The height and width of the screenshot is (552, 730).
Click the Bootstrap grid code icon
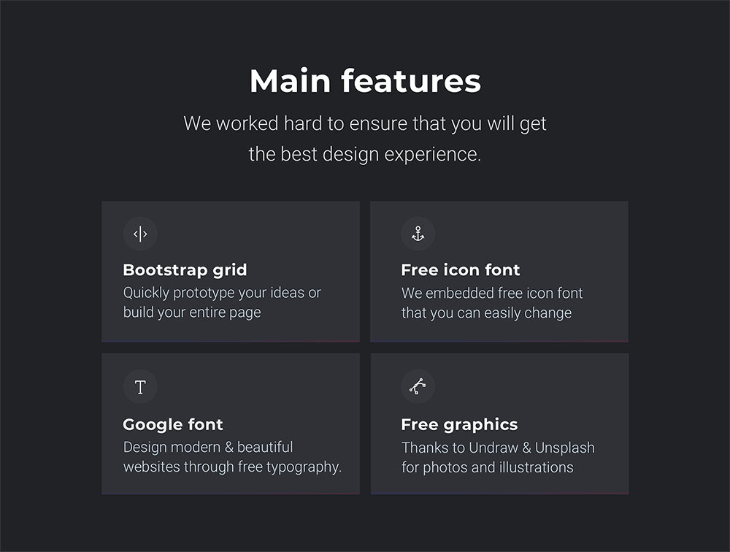click(x=140, y=234)
